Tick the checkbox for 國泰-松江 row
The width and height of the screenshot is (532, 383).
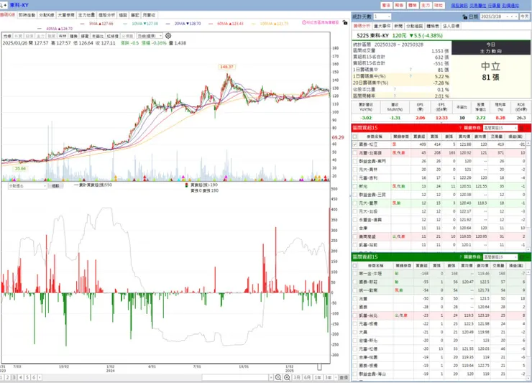355,144
